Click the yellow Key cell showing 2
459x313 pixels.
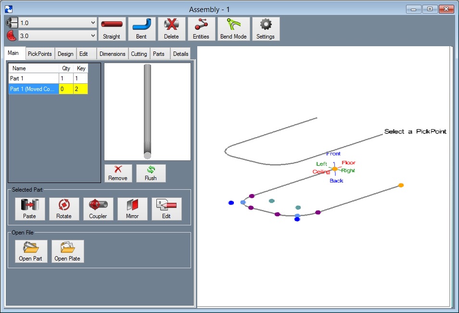81,89
